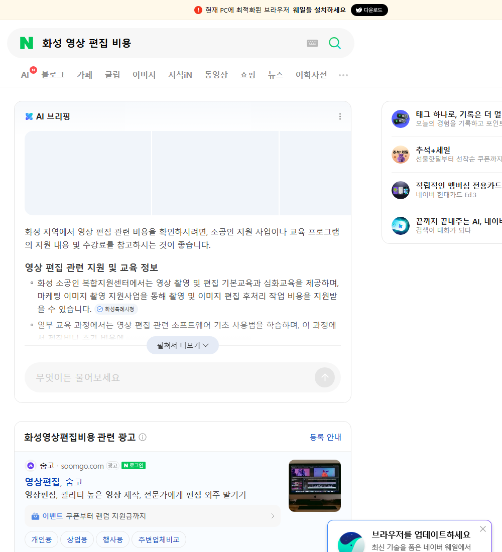
Task: Open the soomgo.com domain link
Action: click(82, 466)
